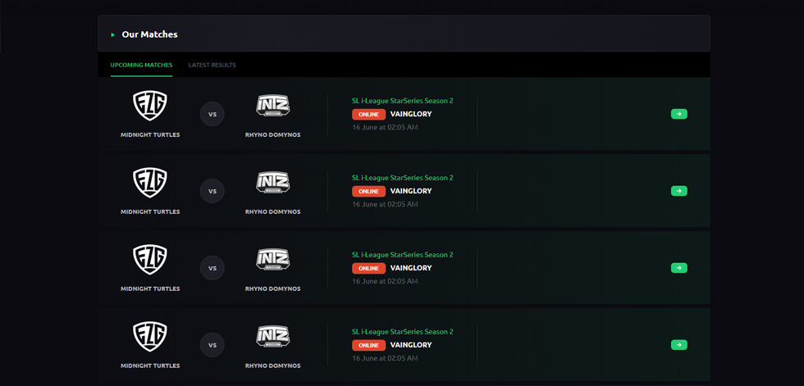
Task: Select VAINGLORY text in the fourth match
Action: click(x=411, y=345)
